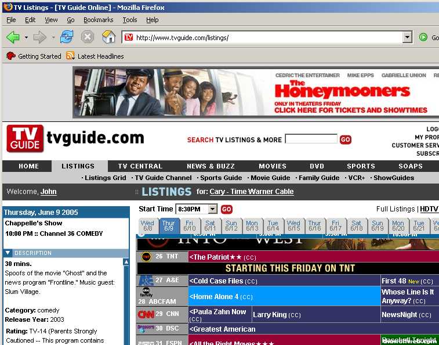This screenshot has width=439, height=345.
Task: Click the search TV listings input field
Action: (311, 139)
